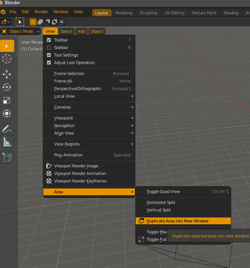The width and height of the screenshot is (250, 268).
Task: Uncheck the Toolbar checkbox
Action: [x=49, y=40]
